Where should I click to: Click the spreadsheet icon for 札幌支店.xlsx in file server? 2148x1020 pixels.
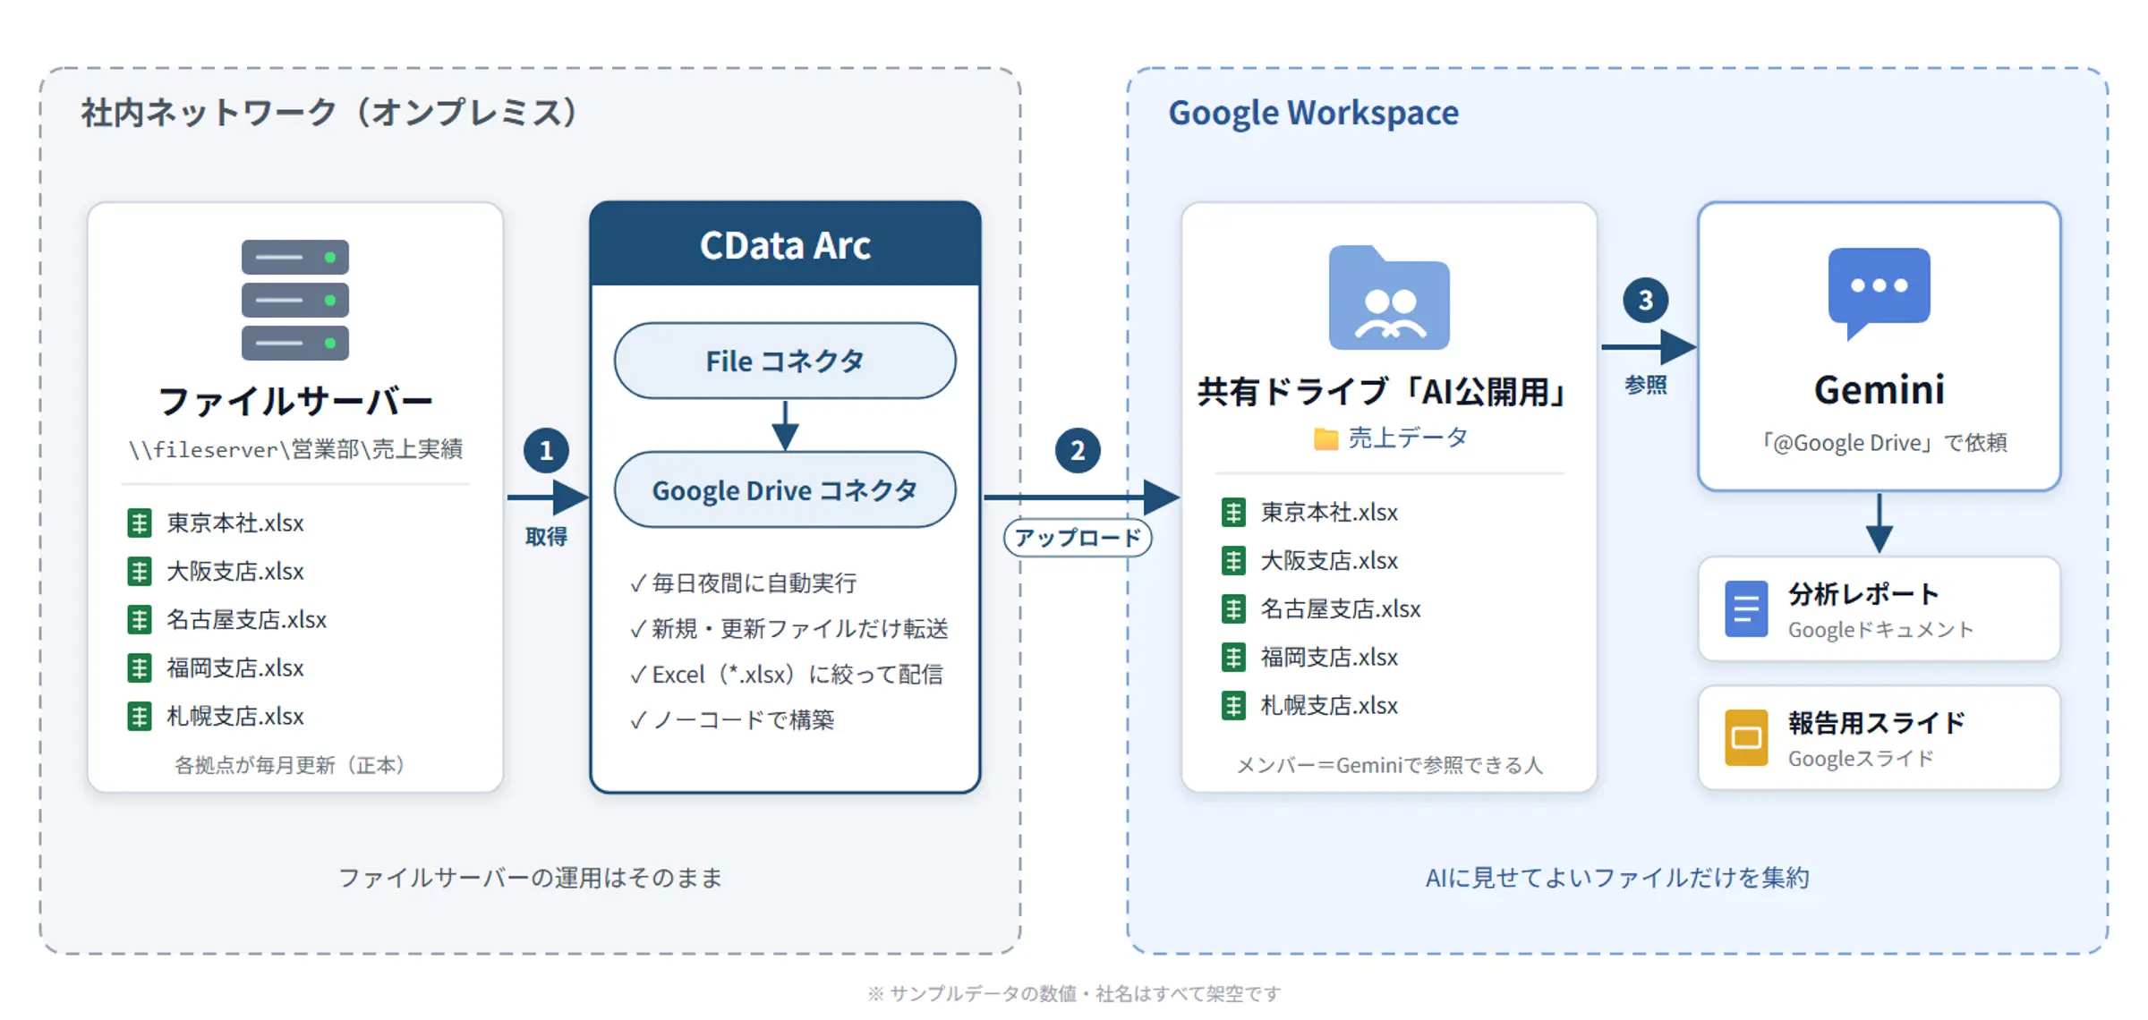click(139, 716)
